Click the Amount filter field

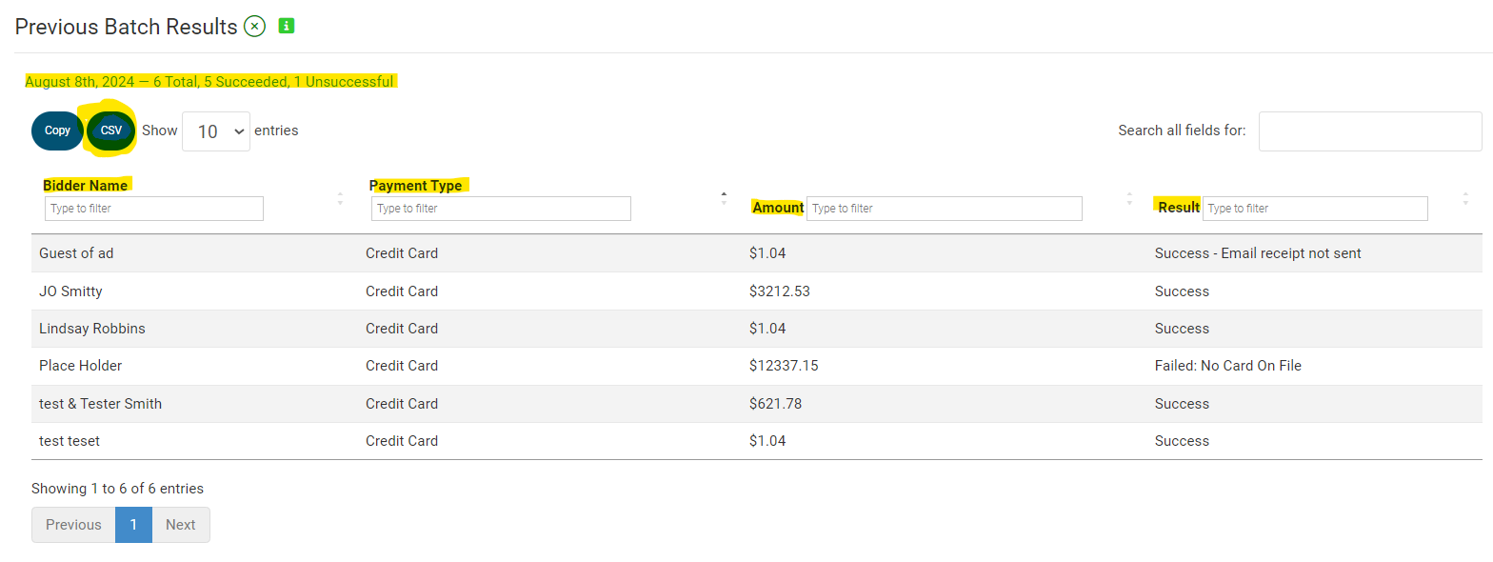tap(944, 209)
